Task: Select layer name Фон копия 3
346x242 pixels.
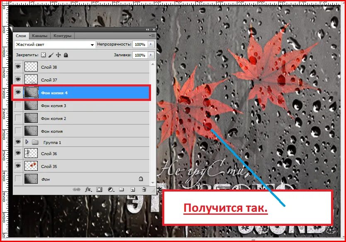Action: tap(54, 106)
